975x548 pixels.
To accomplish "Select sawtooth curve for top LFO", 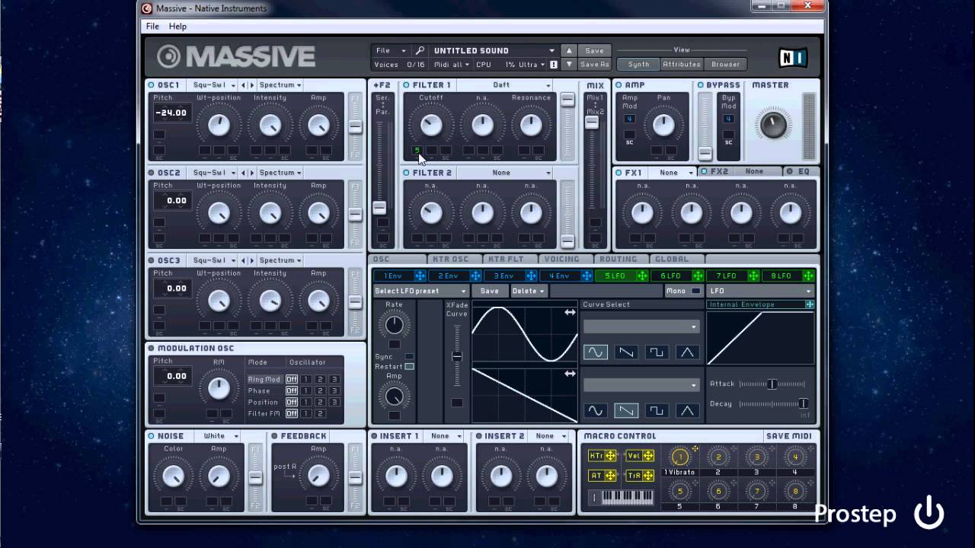I will [x=626, y=352].
